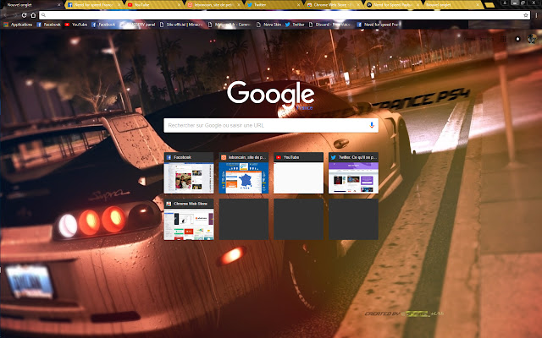Open the YouTube bookmark
The image size is (542, 338).
pyautogui.click(x=76, y=25)
